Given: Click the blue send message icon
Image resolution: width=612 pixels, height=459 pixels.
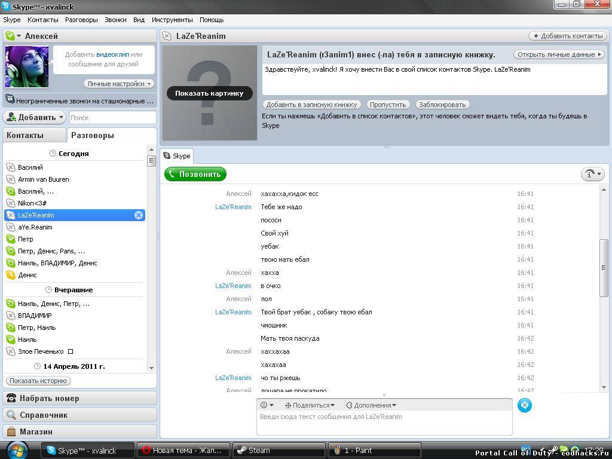Looking at the screenshot, I should click(525, 405).
